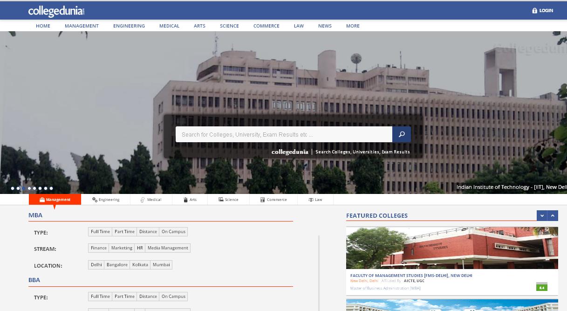Viewport: 567px width, 311px height.
Task: Click the green 8.4 rating badge
Action: point(541,287)
